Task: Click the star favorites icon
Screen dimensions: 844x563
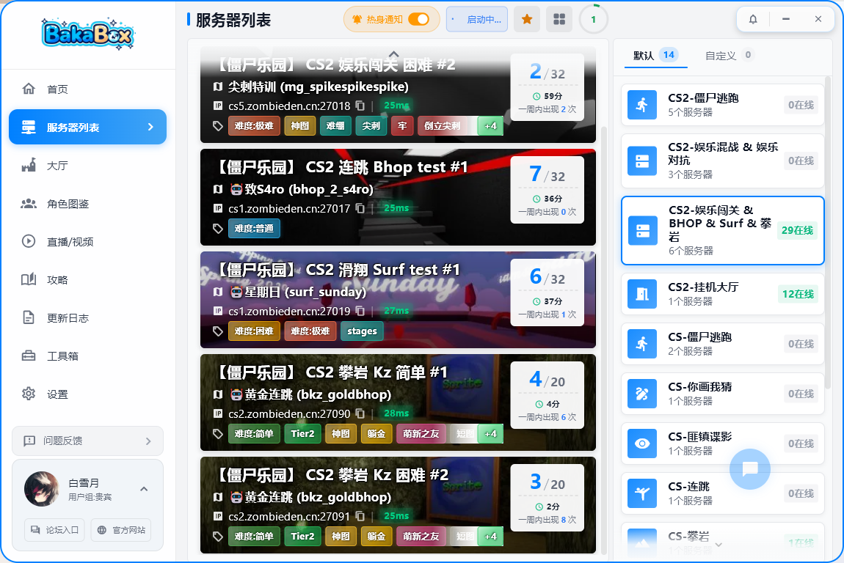Action: click(527, 19)
